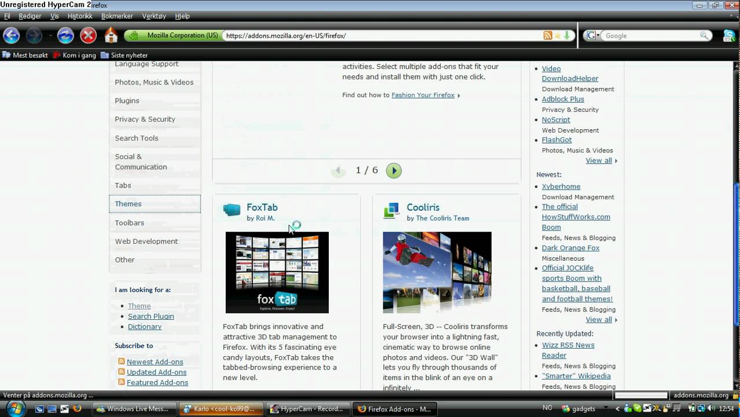Open the Siste nyheter feed bookmark
Screen dimensions: 740x417
pos(124,55)
